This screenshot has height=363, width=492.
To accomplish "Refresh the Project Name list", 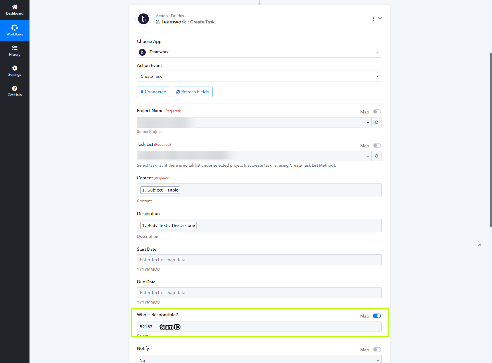I will coord(377,122).
